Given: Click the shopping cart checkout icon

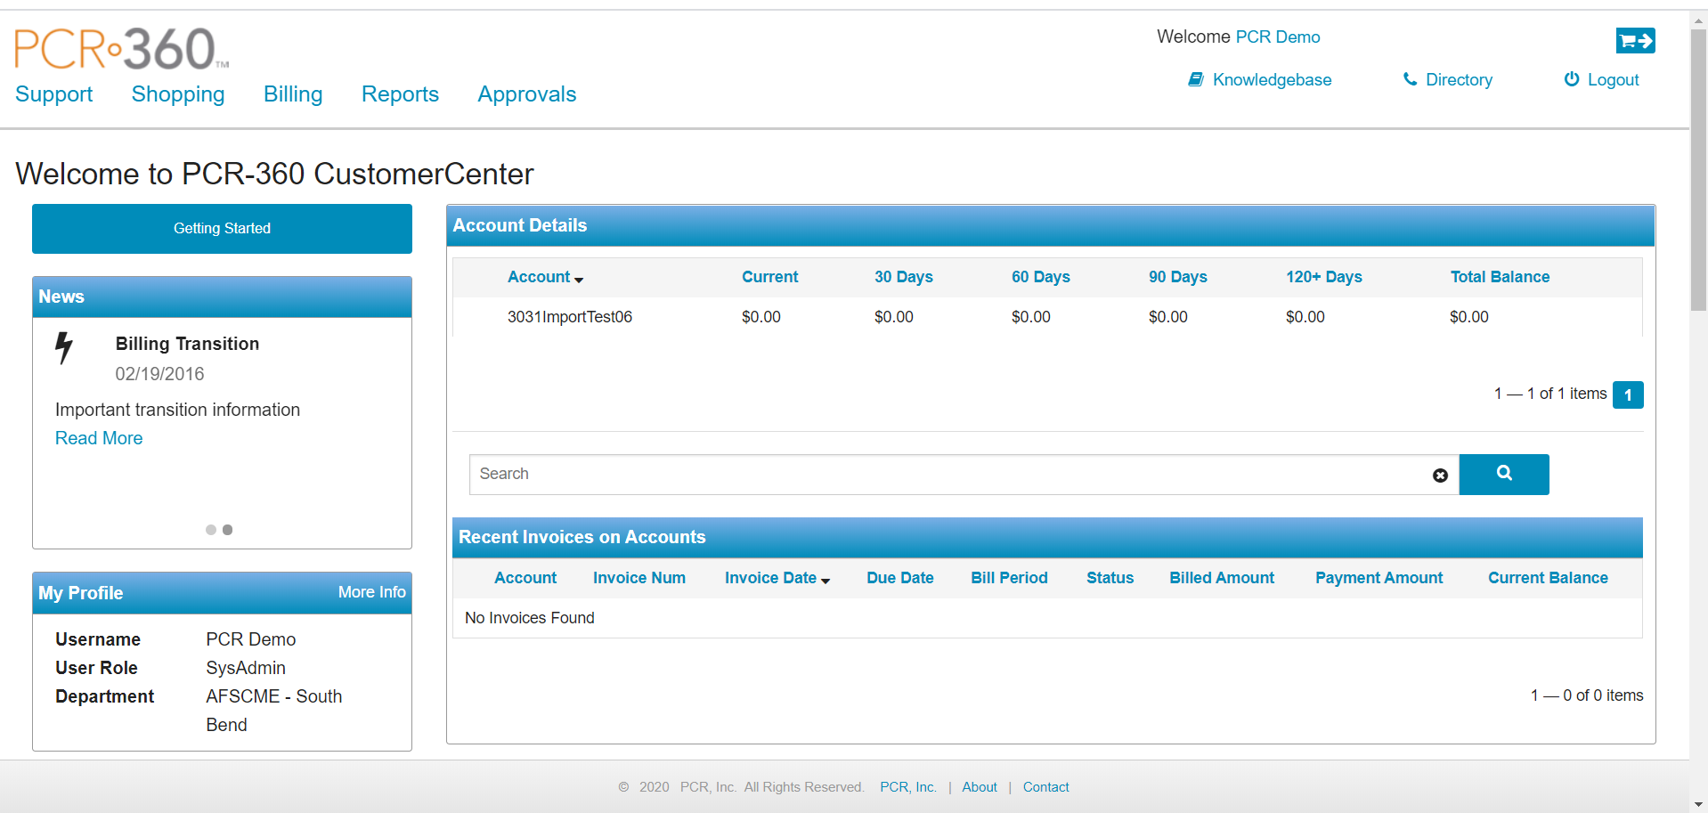Looking at the screenshot, I should pos(1635,40).
